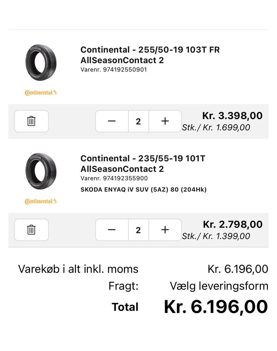Increase quantity of the 255/50-19 tire
The width and height of the screenshot is (277, 351).
pyautogui.click(x=165, y=121)
